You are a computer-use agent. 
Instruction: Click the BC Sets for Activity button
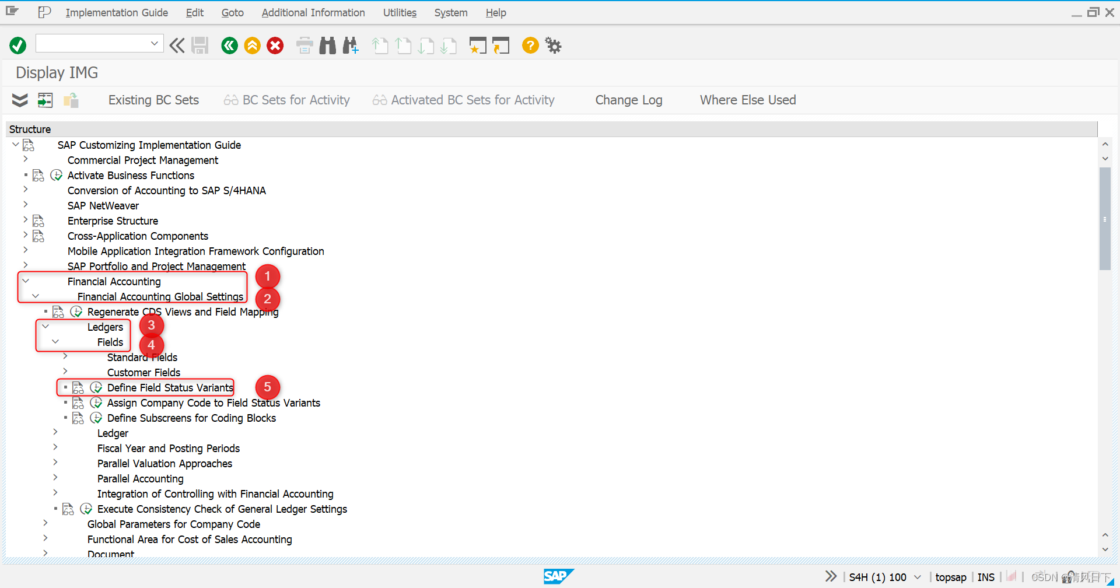(287, 100)
